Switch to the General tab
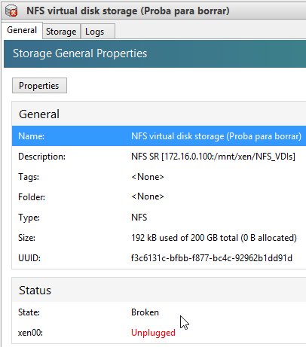The height and width of the screenshot is (347, 306). tap(22, 30)
